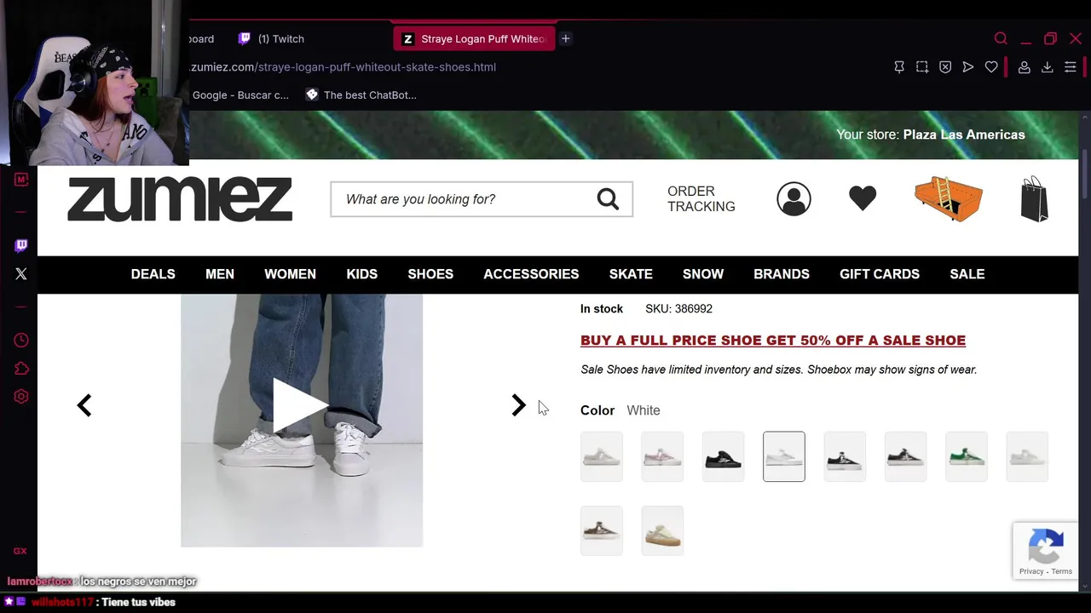
Task: Show next product image with right arrow
Action: point(518,405)
